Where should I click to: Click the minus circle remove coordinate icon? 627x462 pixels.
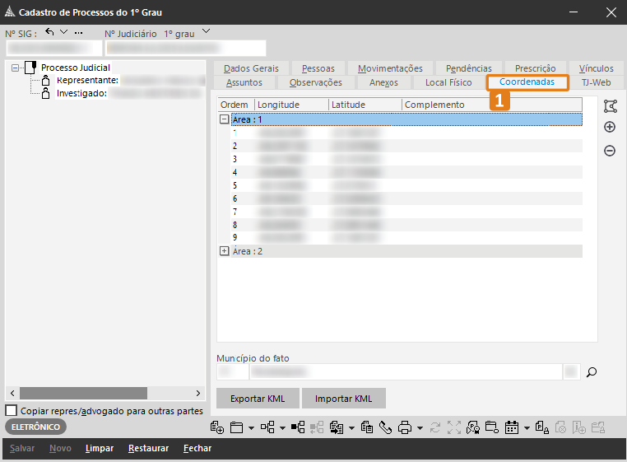tap(610, 151)
